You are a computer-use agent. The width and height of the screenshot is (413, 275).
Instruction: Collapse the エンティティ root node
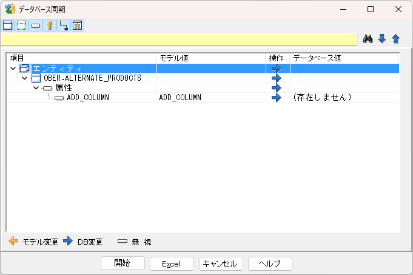(x=13, y=69)
